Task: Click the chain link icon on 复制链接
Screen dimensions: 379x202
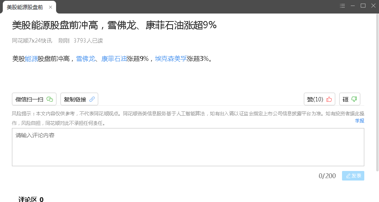Action: (x=92, y=99)
